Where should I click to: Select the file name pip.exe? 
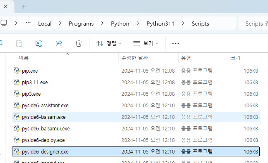point(30,71)
